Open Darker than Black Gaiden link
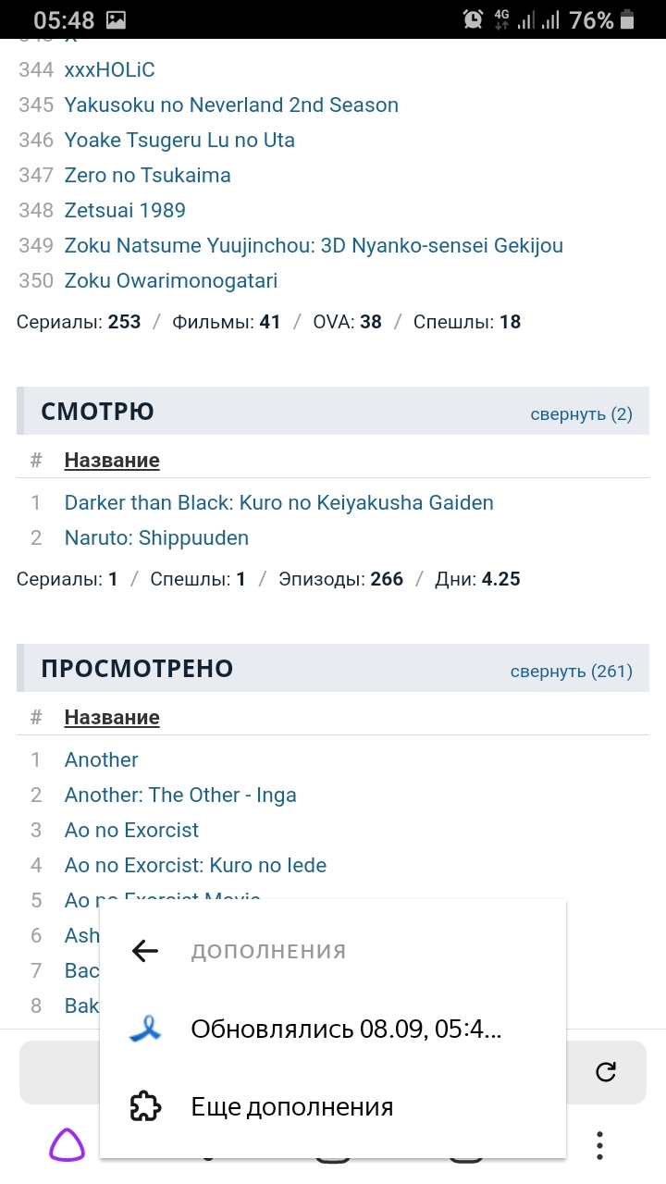 point(278,503)
